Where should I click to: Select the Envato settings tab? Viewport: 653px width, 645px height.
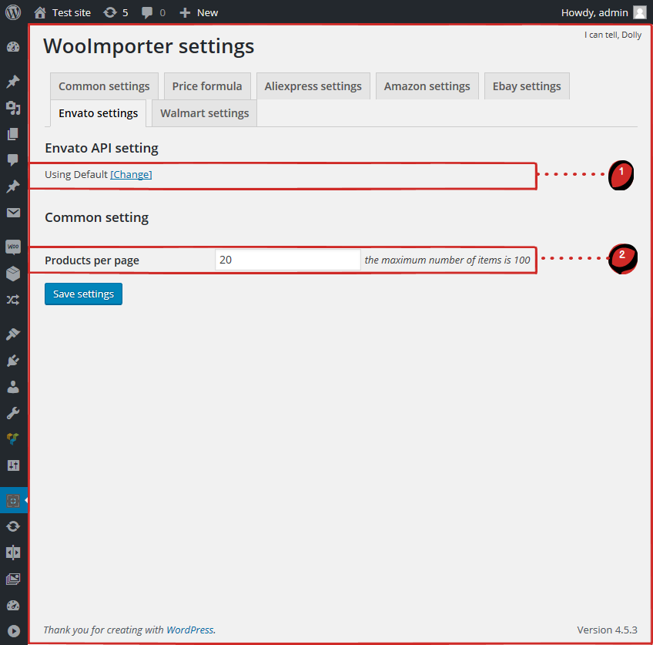(99, 113)
